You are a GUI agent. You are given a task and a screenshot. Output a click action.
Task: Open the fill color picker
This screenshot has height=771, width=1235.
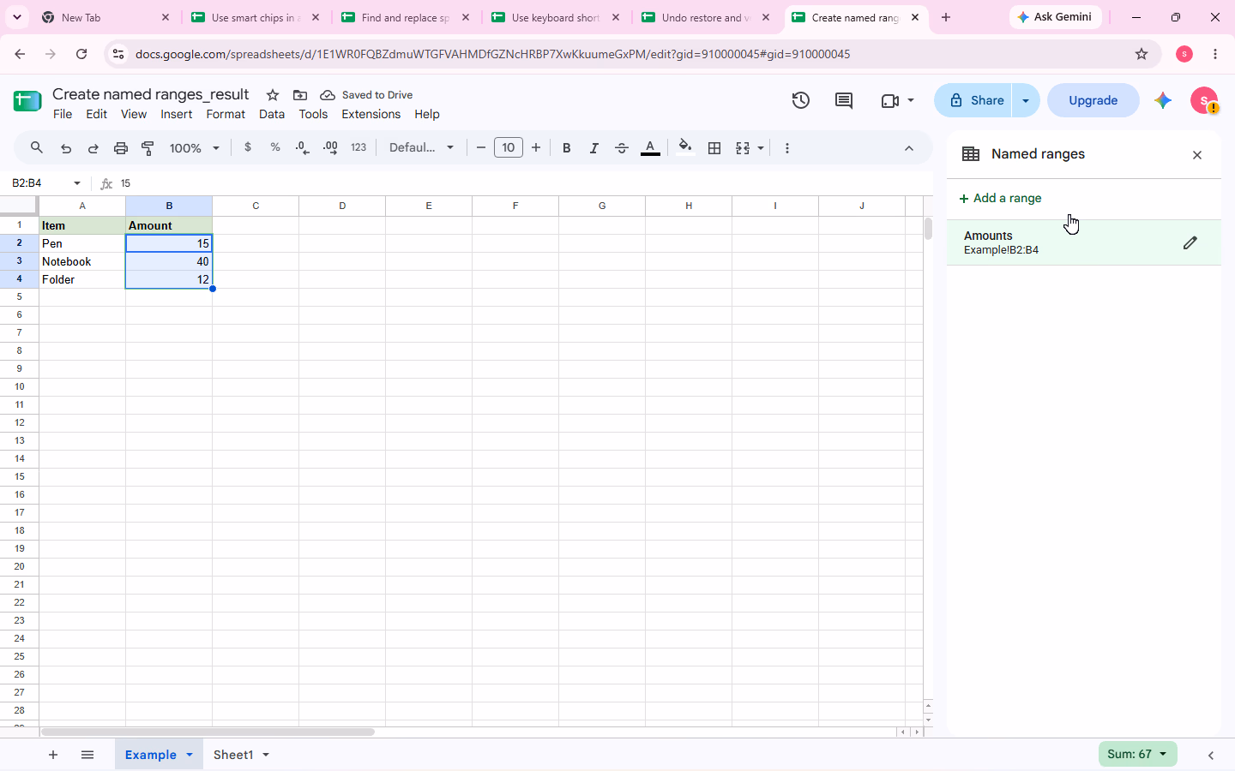[x=684, y=147]
